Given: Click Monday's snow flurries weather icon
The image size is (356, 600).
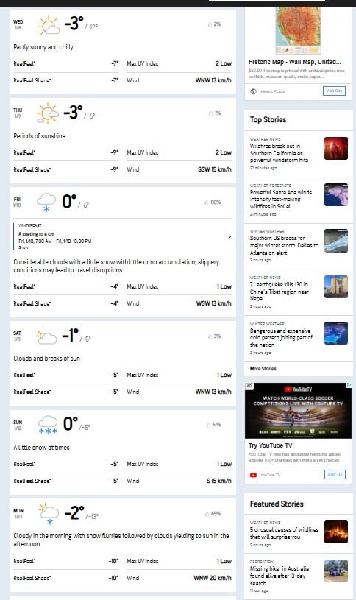Looking at the screenshot, I should [x=49, y=514].
